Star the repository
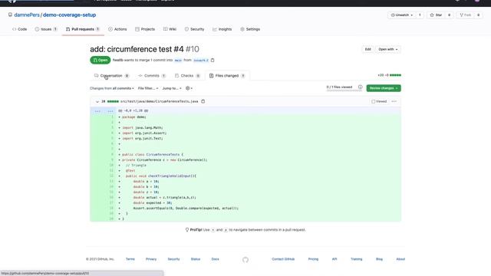 (436, 15)
